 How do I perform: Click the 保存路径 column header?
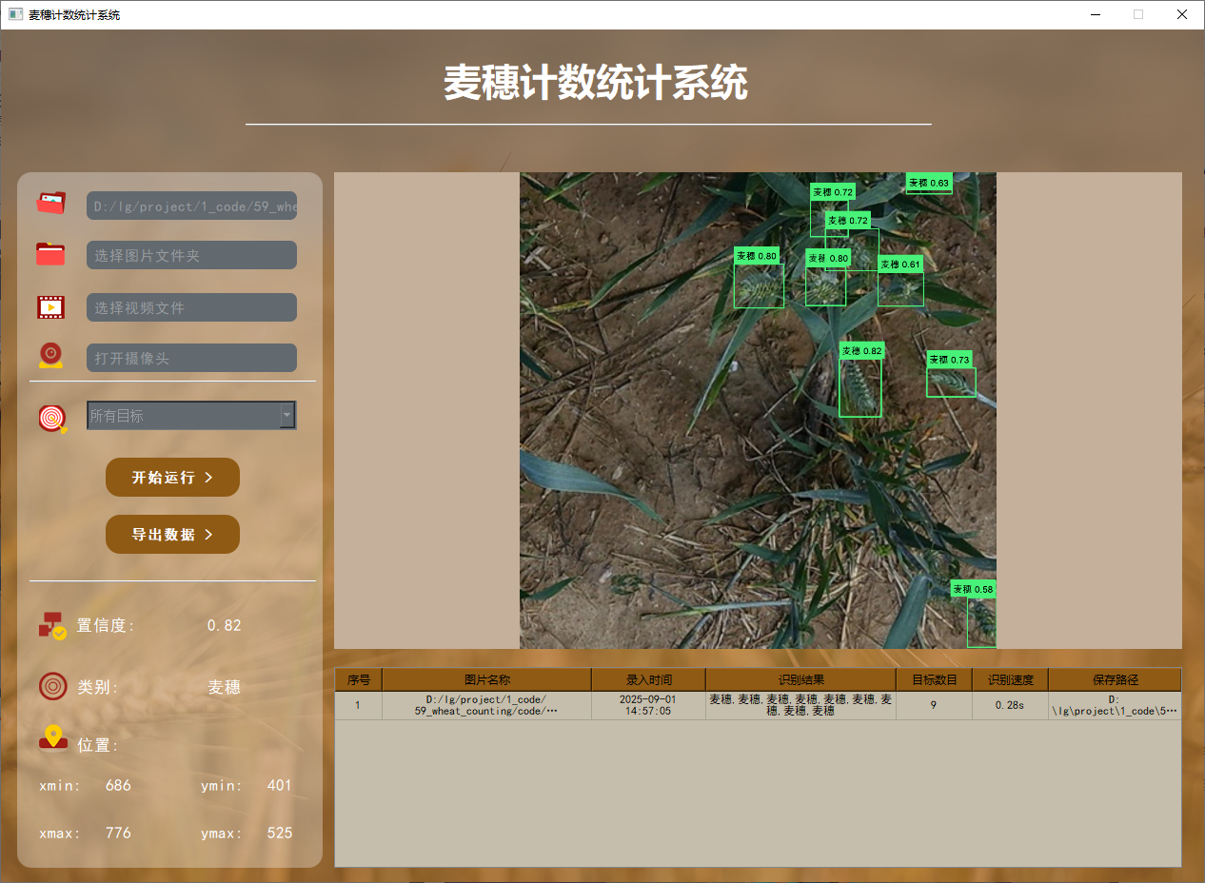tap(1115, 679)
